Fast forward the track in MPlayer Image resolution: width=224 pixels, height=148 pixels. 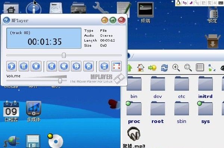76,66
